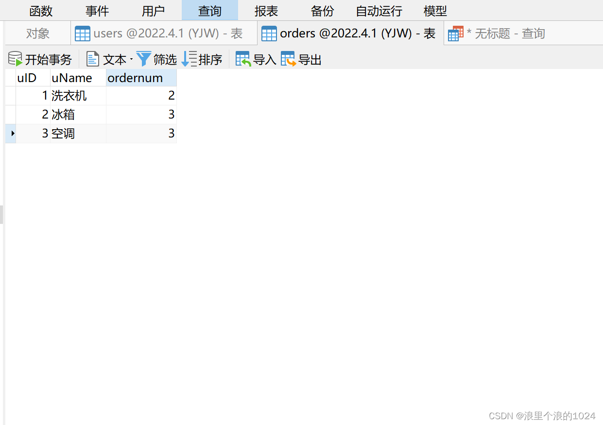
Task: Open the 函数 menu
Action: (x=41, y=11)
